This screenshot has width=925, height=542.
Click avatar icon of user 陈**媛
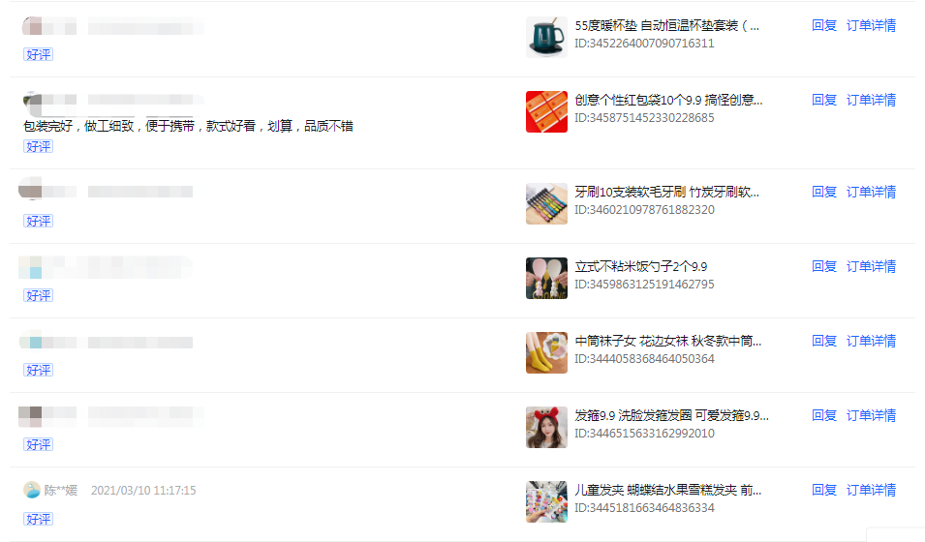[x=31, y=490]
